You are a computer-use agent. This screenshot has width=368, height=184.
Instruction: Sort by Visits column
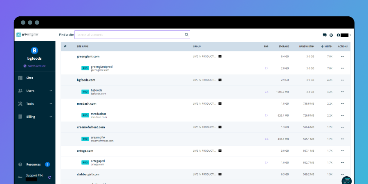pos(327,47)
